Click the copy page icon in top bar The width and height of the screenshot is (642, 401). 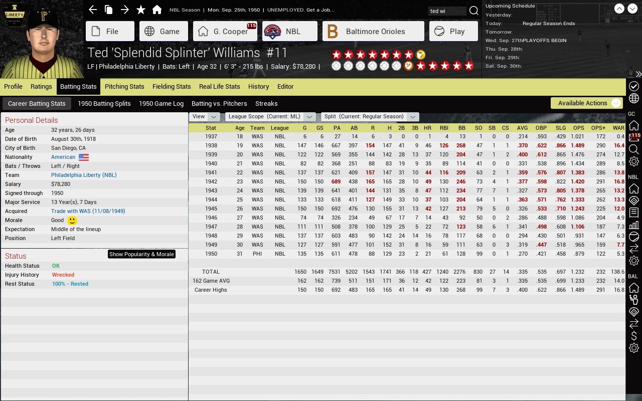109,10
